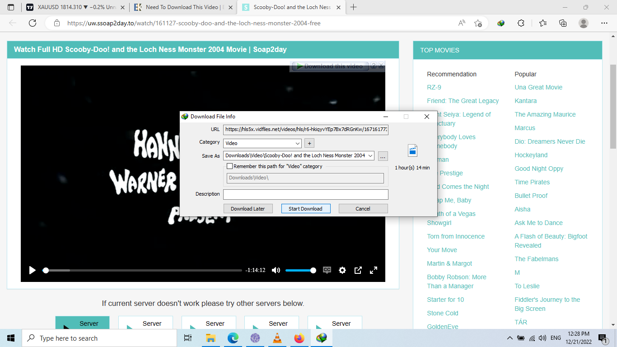This screenshot has height=347, width=617.
Task: Select the Scooby-Doo and the Loch Ness tab
Action: pos(291,7)
